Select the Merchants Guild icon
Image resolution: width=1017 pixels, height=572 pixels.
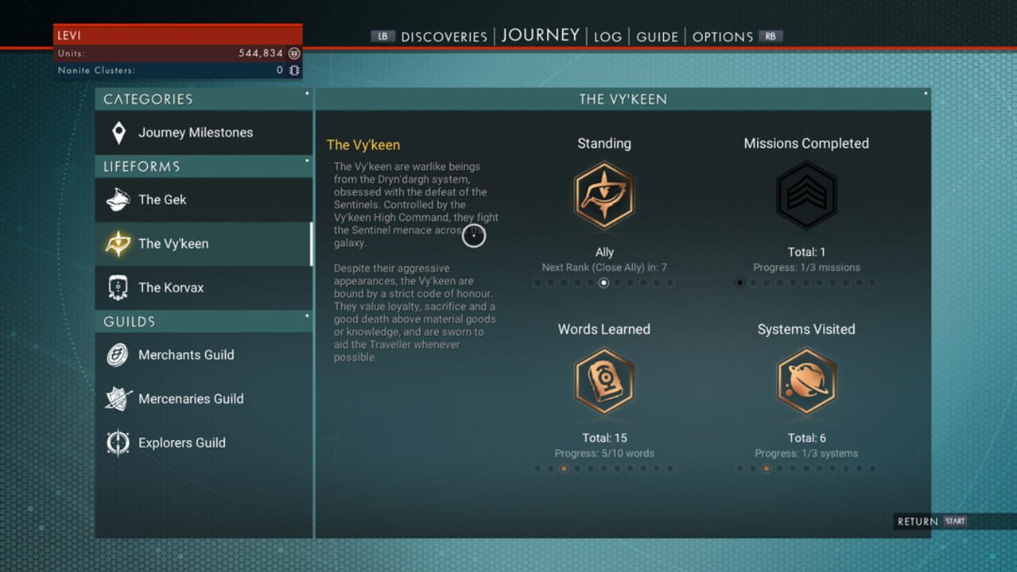(118, 355)
